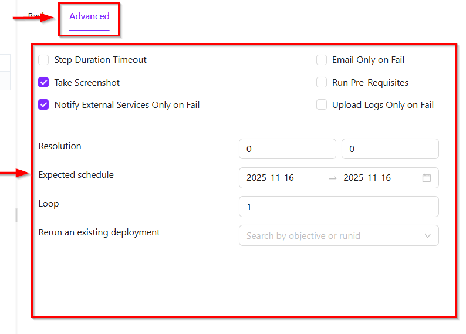
Task: Check Upload Logs Only on Fail
Action: pos(322,105)
